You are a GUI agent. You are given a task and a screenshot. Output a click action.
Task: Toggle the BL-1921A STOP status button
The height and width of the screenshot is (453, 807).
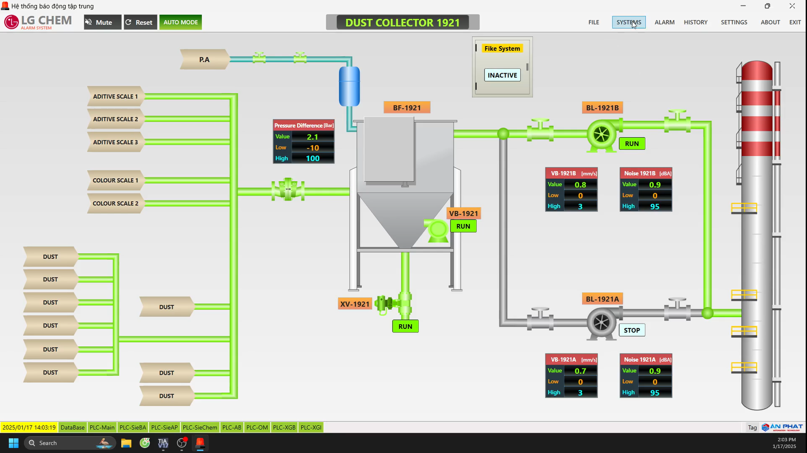pos(632,330)
